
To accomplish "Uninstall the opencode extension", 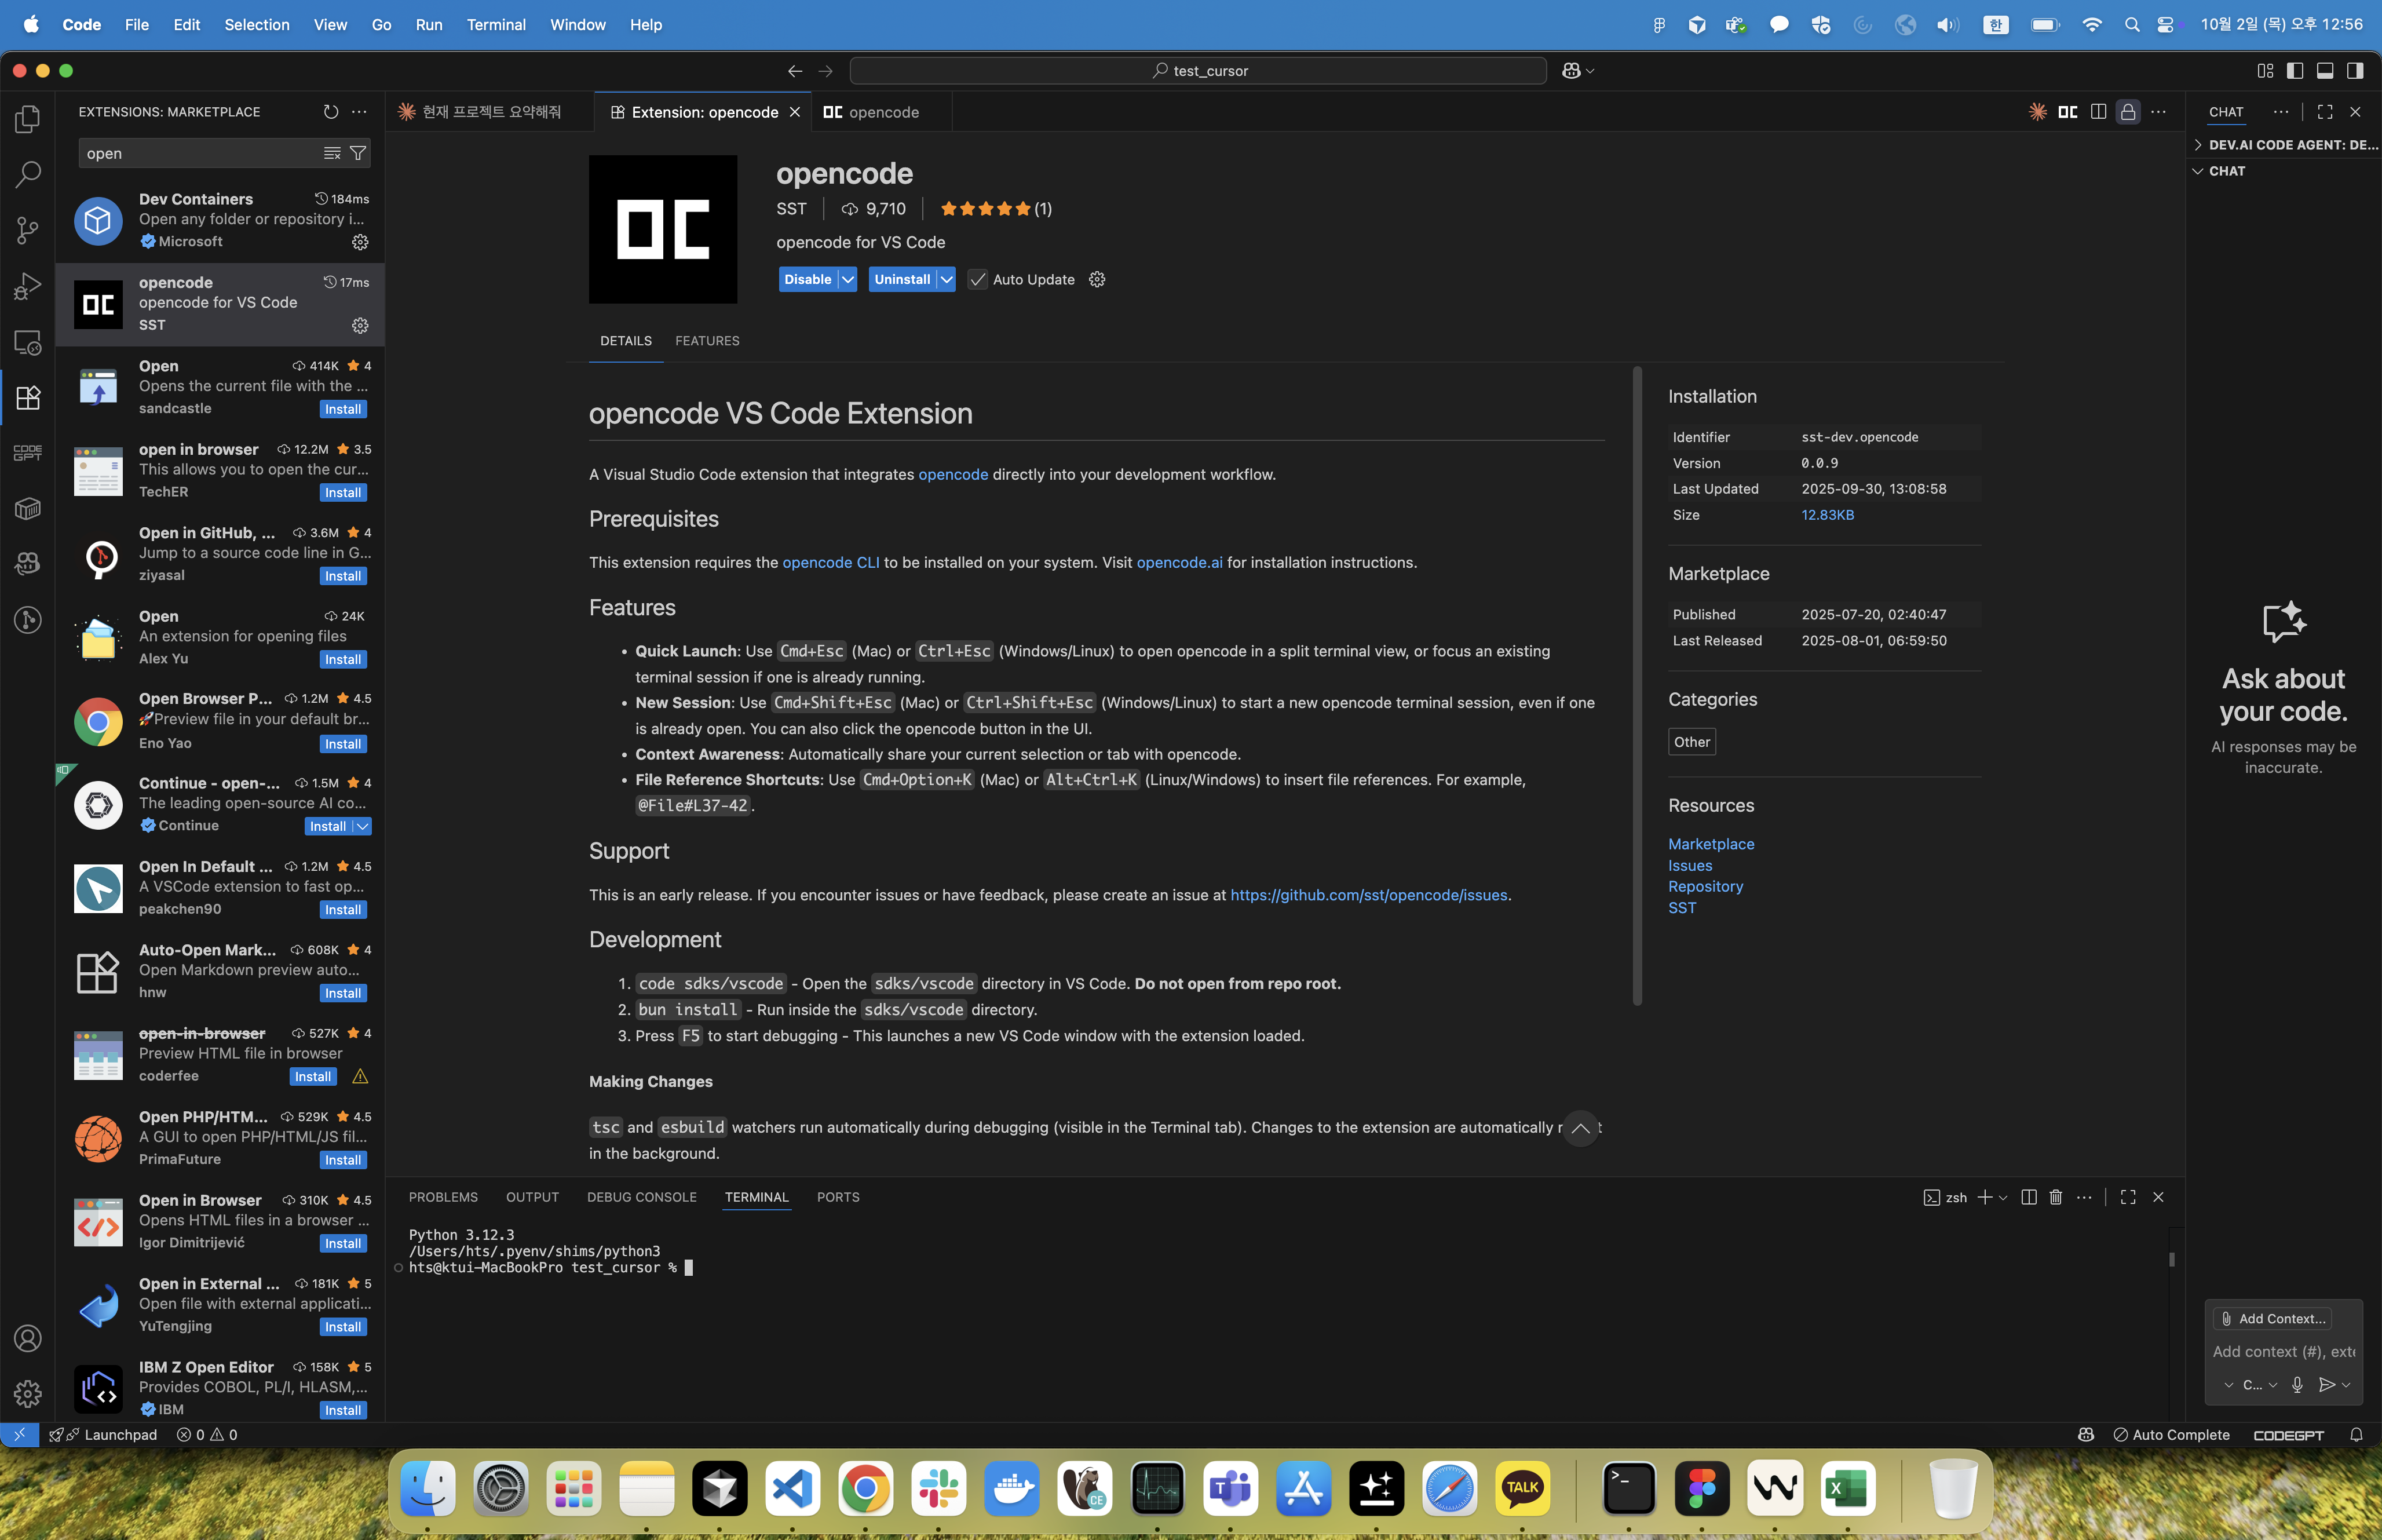I will pyautogui.click(x=903, y=280).
